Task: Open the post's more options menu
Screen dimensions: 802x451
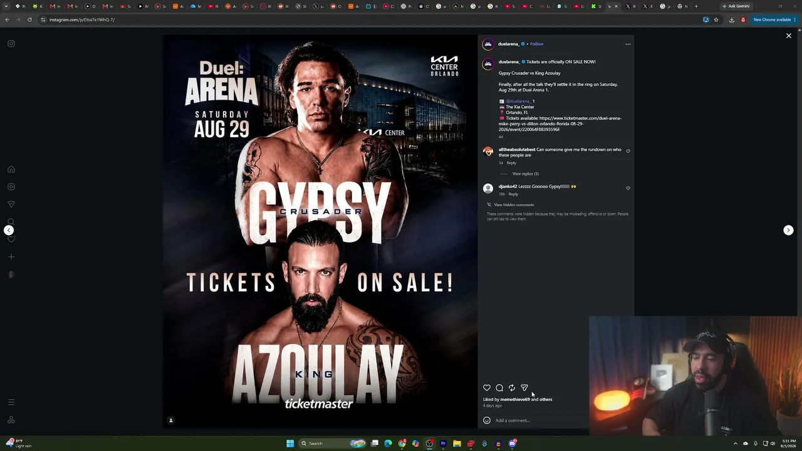Action: pos(628,44)
